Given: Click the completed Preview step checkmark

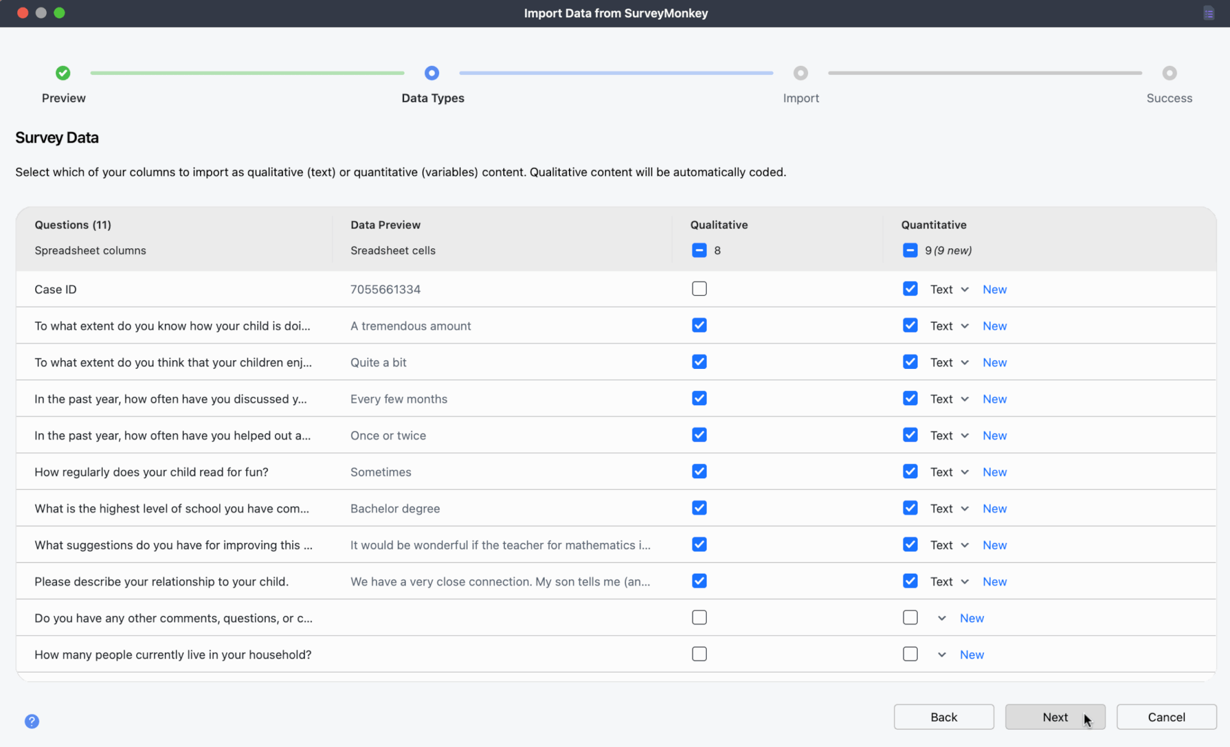Looking at the screenshot, I should click(x=63, y=73).
